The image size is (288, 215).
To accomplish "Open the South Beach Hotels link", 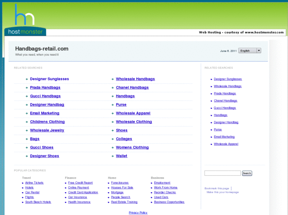I will click(x=38, y=202).
